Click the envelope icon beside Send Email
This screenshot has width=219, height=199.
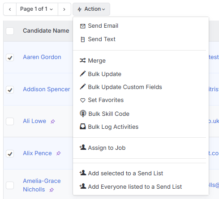pyautogui.click(x=83, y=26)
